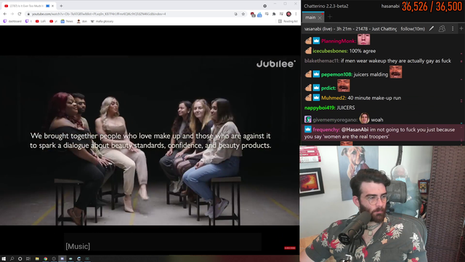This screenshot has height=262, width=465.
Task: Toggle follow(10m) chat mode button
Action: point(413,29)
